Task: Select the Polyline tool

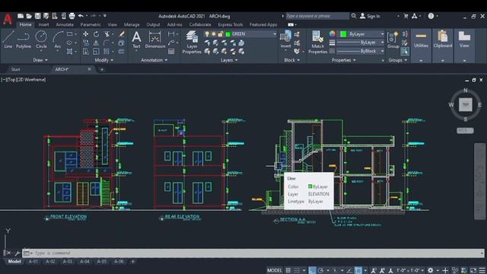Action: click(x=24, y=40)
